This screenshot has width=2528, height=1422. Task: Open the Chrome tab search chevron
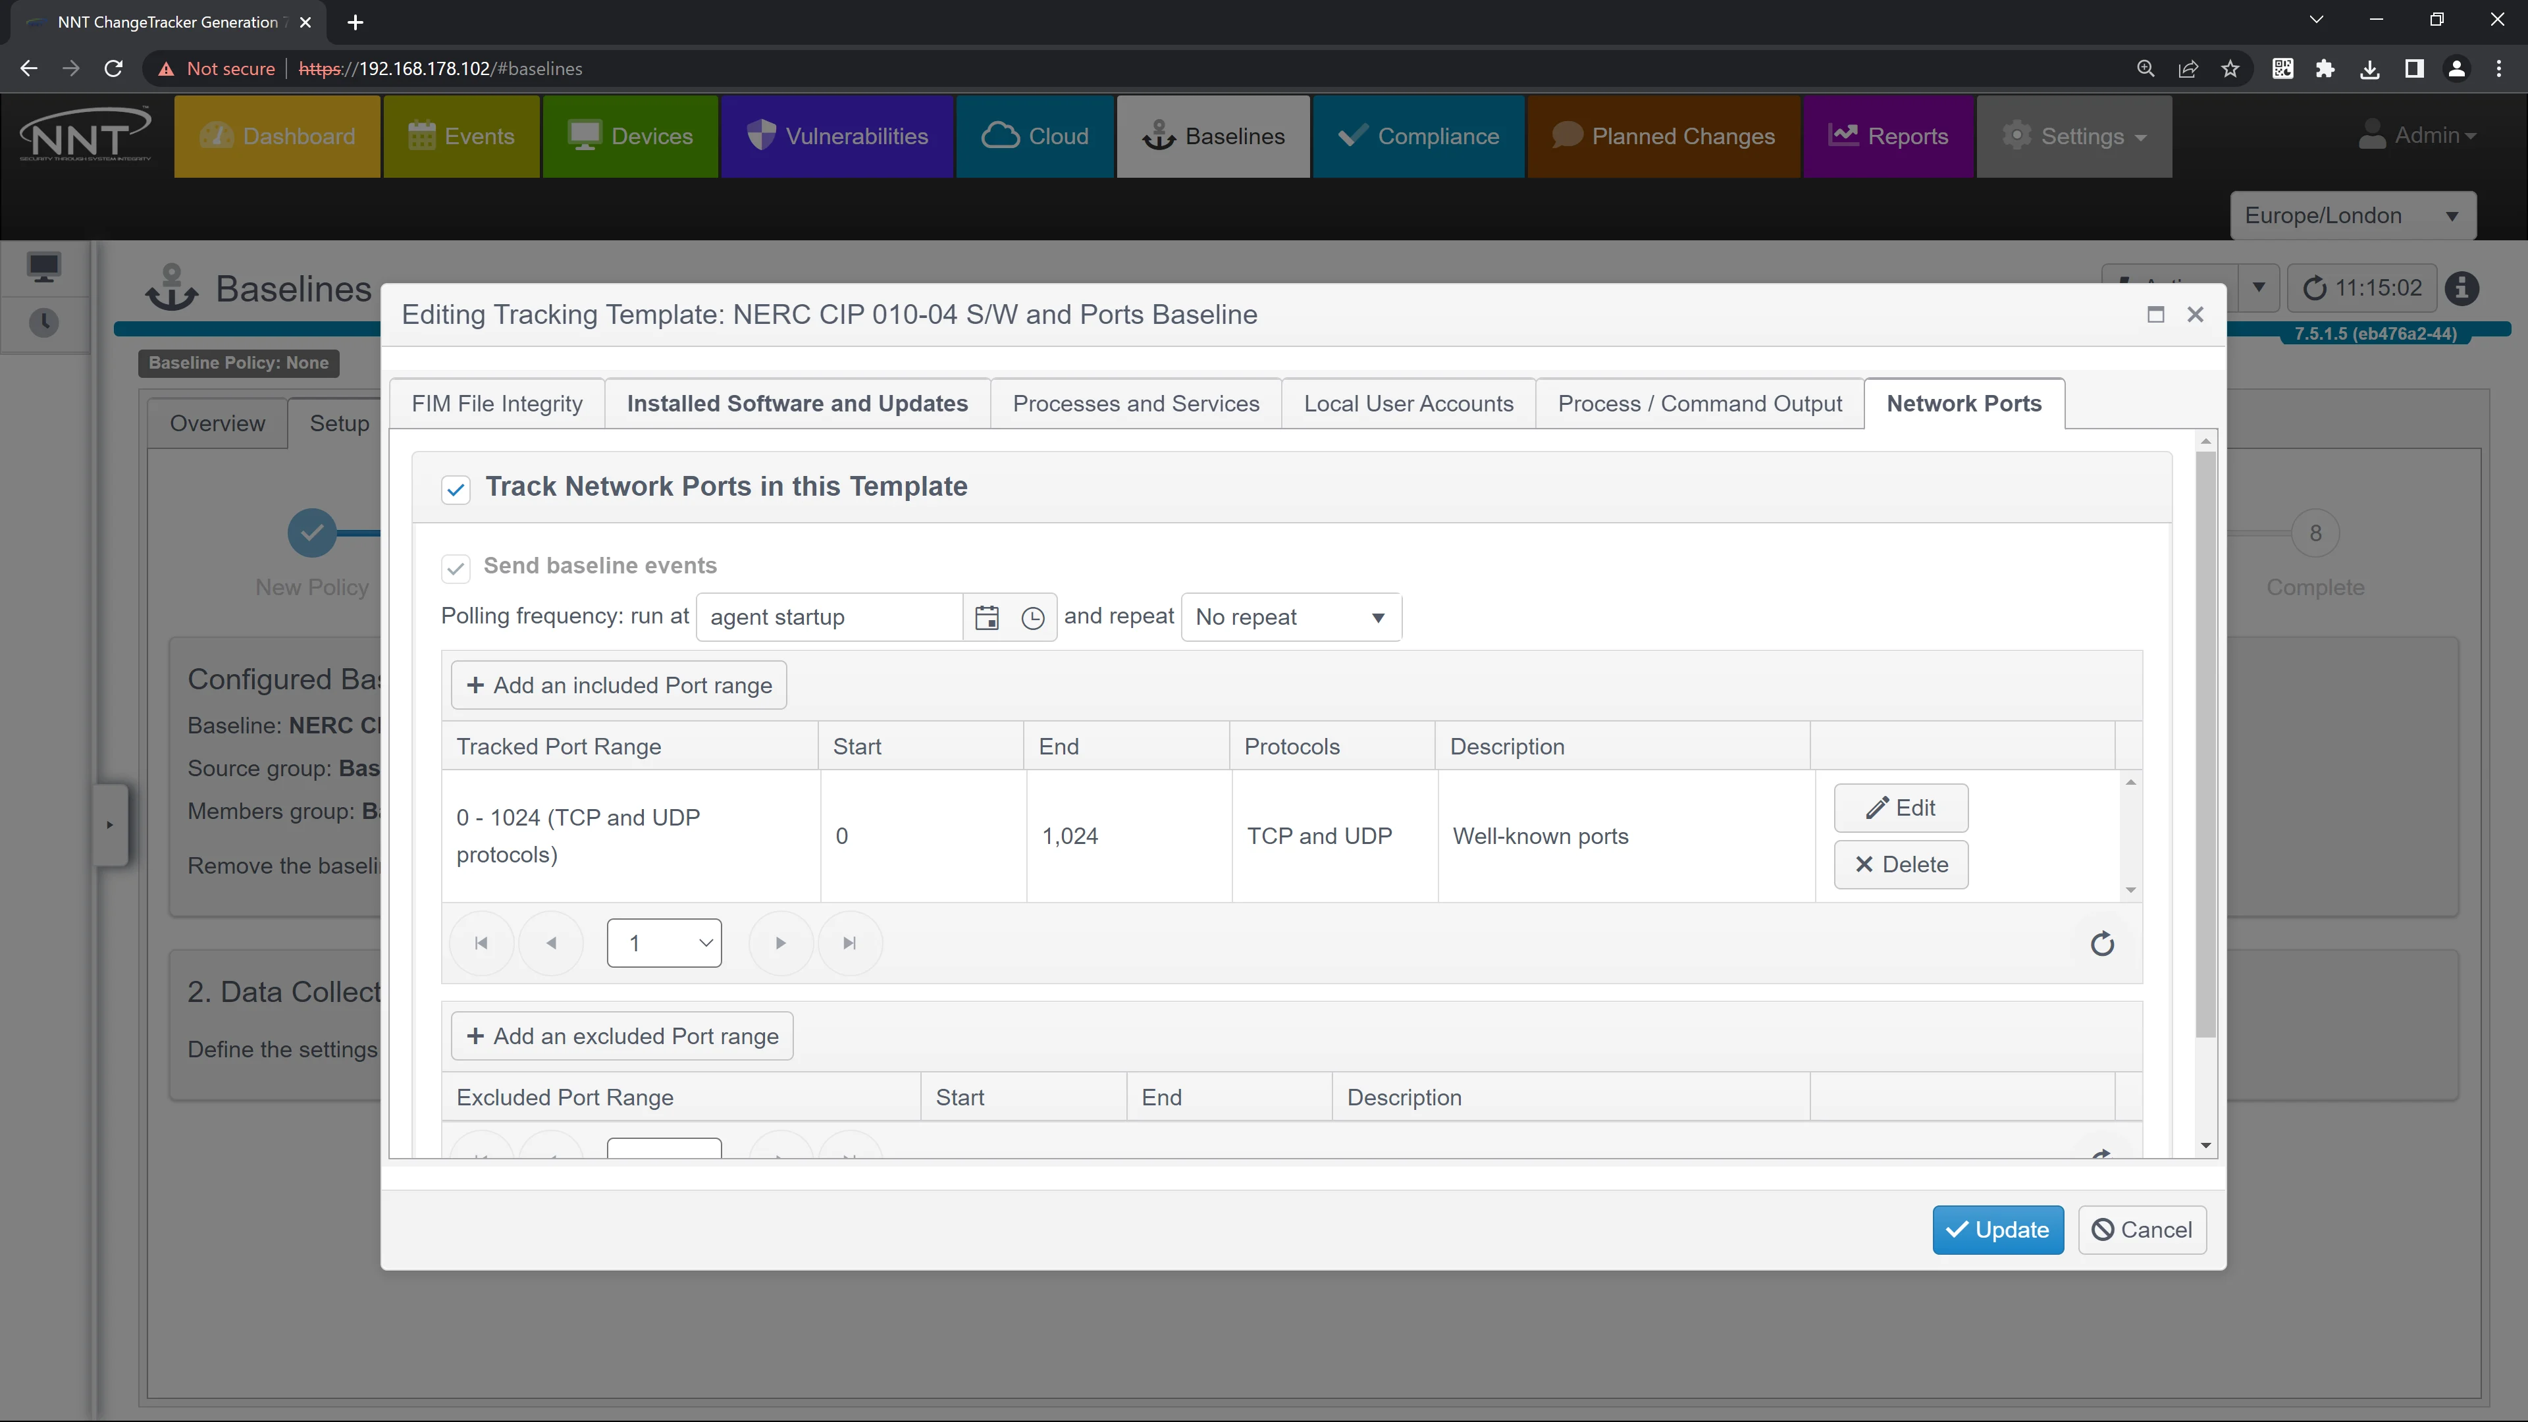tap(2316, 20)
